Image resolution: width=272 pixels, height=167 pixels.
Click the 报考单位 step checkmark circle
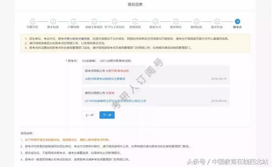[x=176, y=22]
